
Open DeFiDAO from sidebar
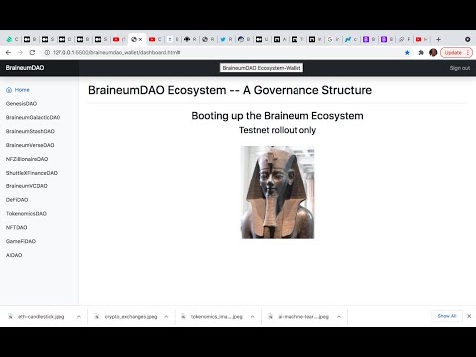point(17,200)
